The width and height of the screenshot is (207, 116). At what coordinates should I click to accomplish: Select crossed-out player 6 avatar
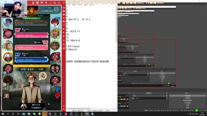8,81
